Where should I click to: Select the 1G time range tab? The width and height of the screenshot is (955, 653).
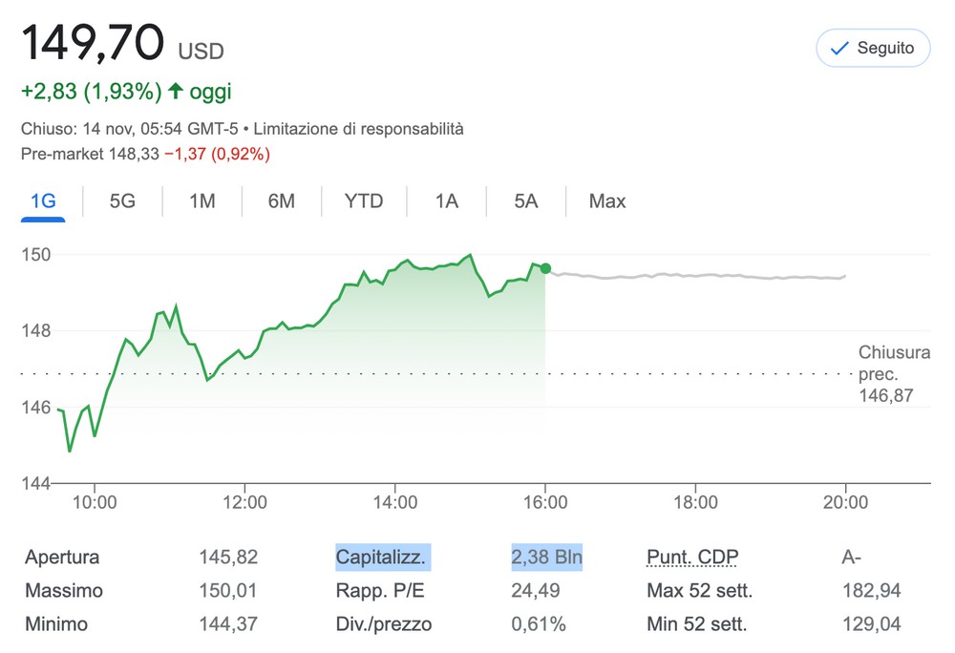coord(43,200)
